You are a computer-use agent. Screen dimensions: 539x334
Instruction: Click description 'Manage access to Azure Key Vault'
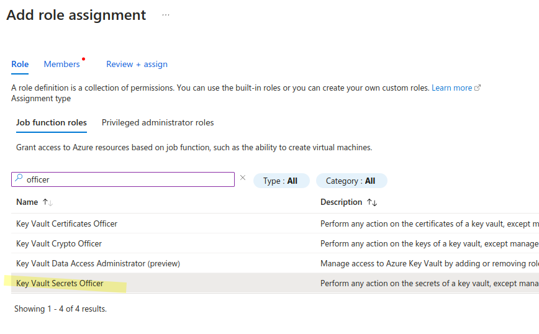coord(430,264)
